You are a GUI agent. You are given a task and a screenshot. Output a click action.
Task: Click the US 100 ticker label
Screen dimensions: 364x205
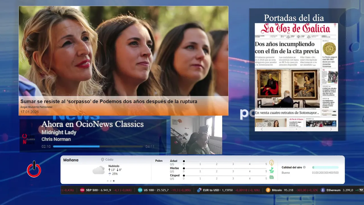[149, 190]
